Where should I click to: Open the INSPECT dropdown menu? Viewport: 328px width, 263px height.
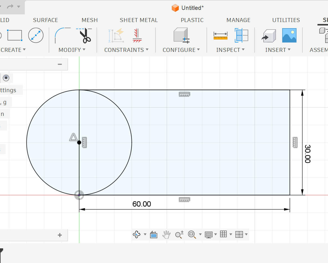point(230,50)
